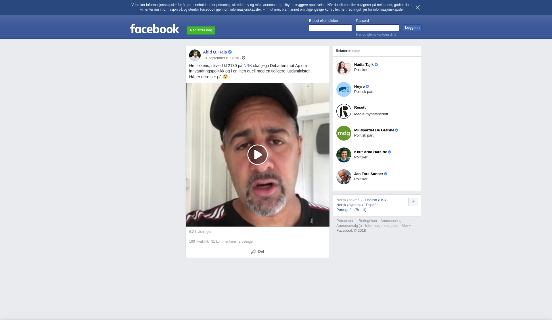552x320 pixels.
Task: Click the Del share icon button
Action: click(257, 252)
